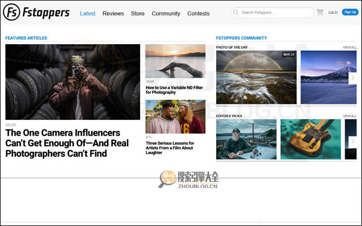The height and width of the screenshot is (226, 362).
Task: Click View All for Photo of the Day
Action: pos(349,47)
